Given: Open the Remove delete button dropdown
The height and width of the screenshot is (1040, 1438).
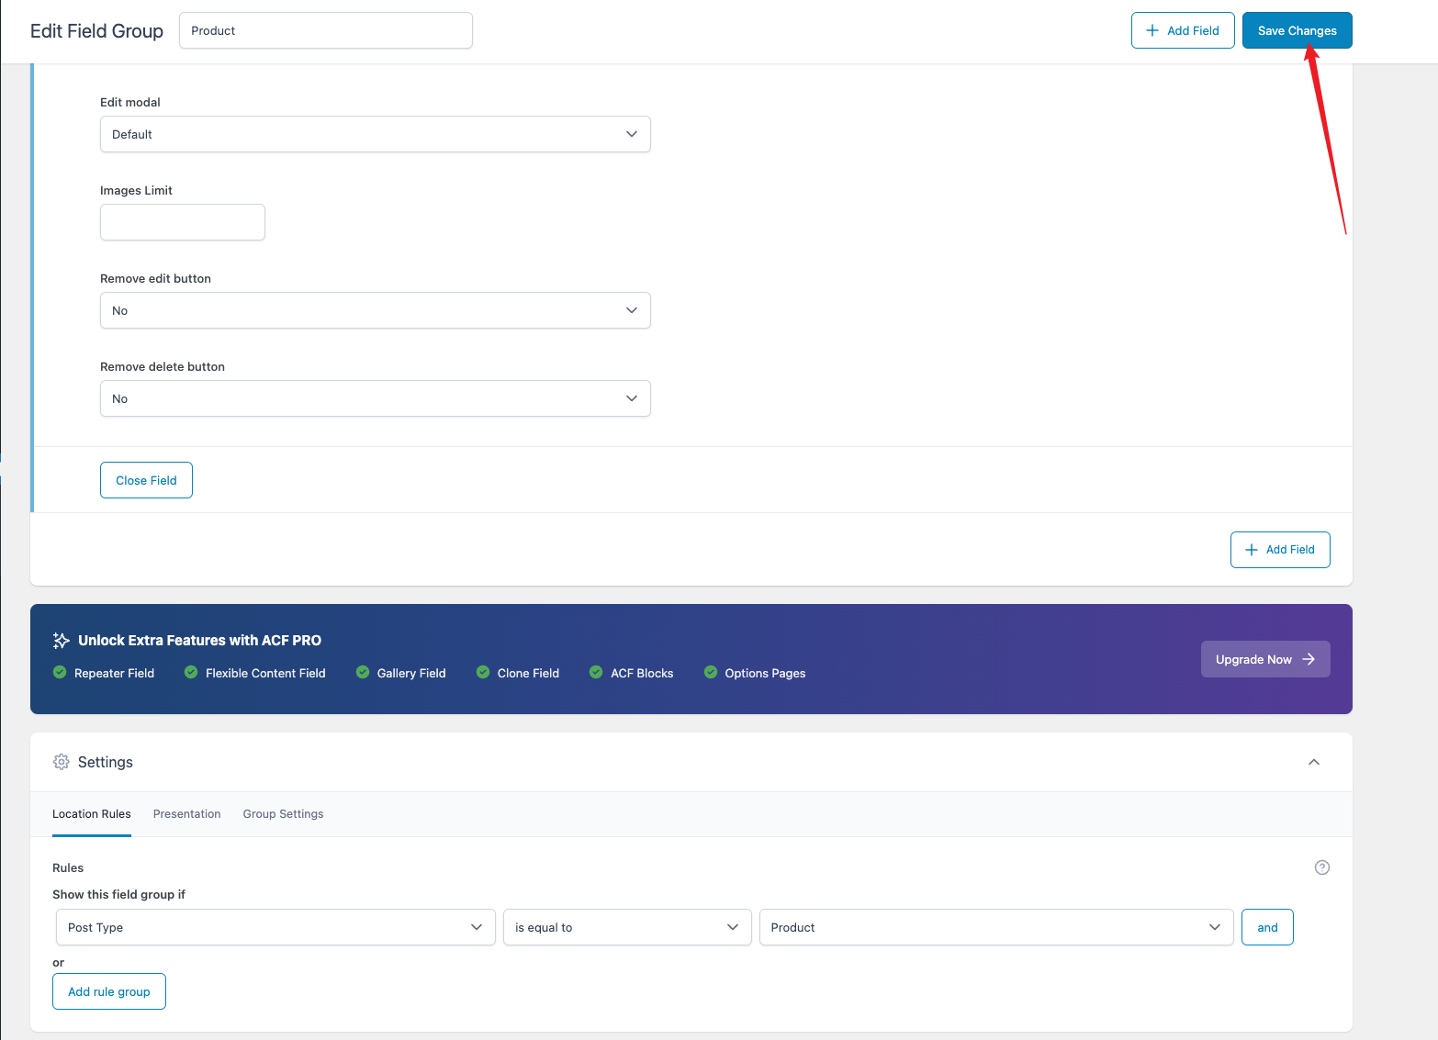Looking at the screenshot, I should (375, 398).
